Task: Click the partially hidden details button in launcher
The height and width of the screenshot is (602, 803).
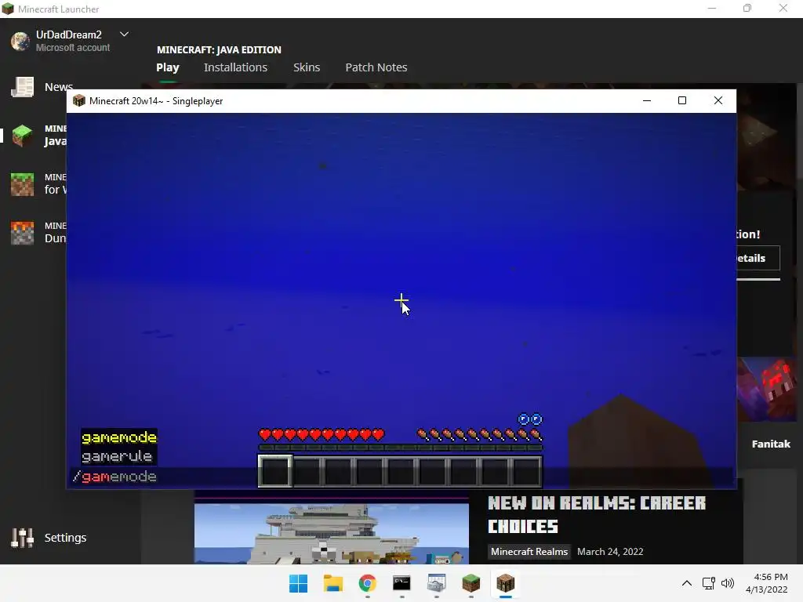Action: click(x=758, y=258)
